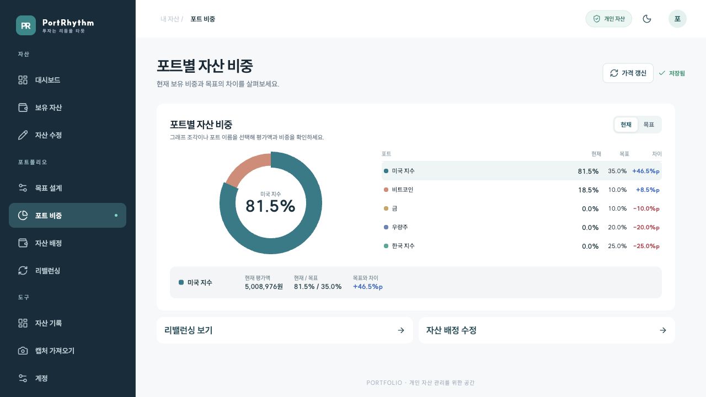Image resolution: width=706 pixels, height=397 pixels.
Task: Select the 미국 지수 color dot in table
Action: click(386, 171)
